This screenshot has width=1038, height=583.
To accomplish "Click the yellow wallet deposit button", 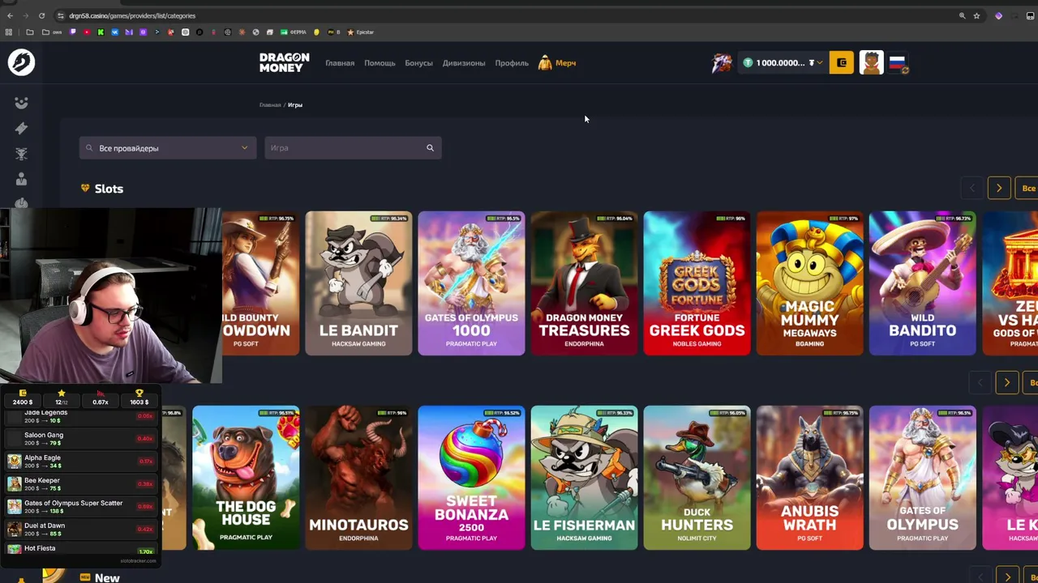I will (841, 62).
